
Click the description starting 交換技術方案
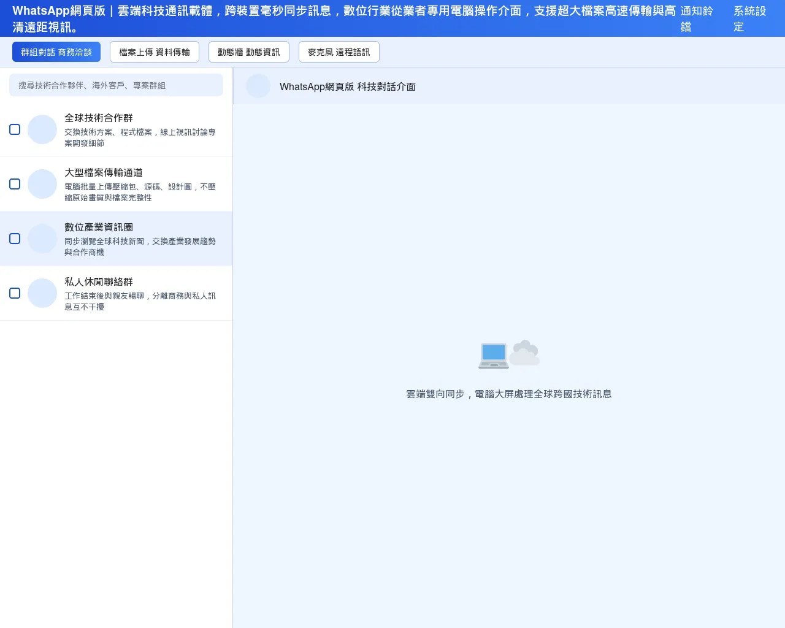click(x=140, y=137)
